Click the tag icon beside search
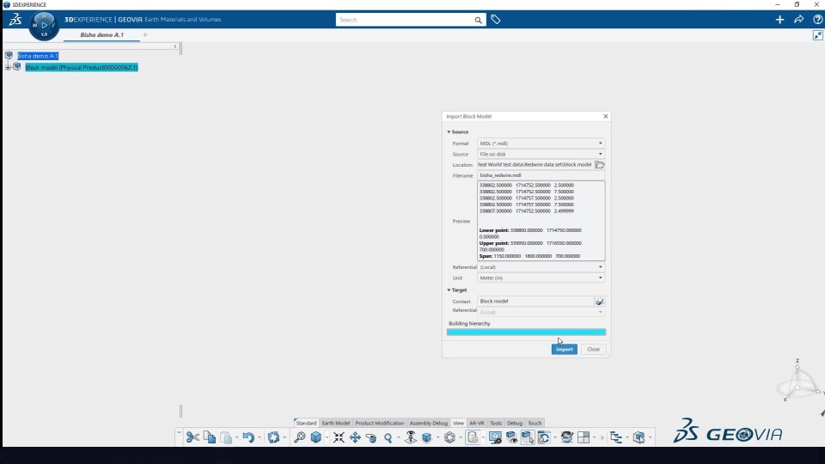The image size is (825, 464). pos(496,20)
